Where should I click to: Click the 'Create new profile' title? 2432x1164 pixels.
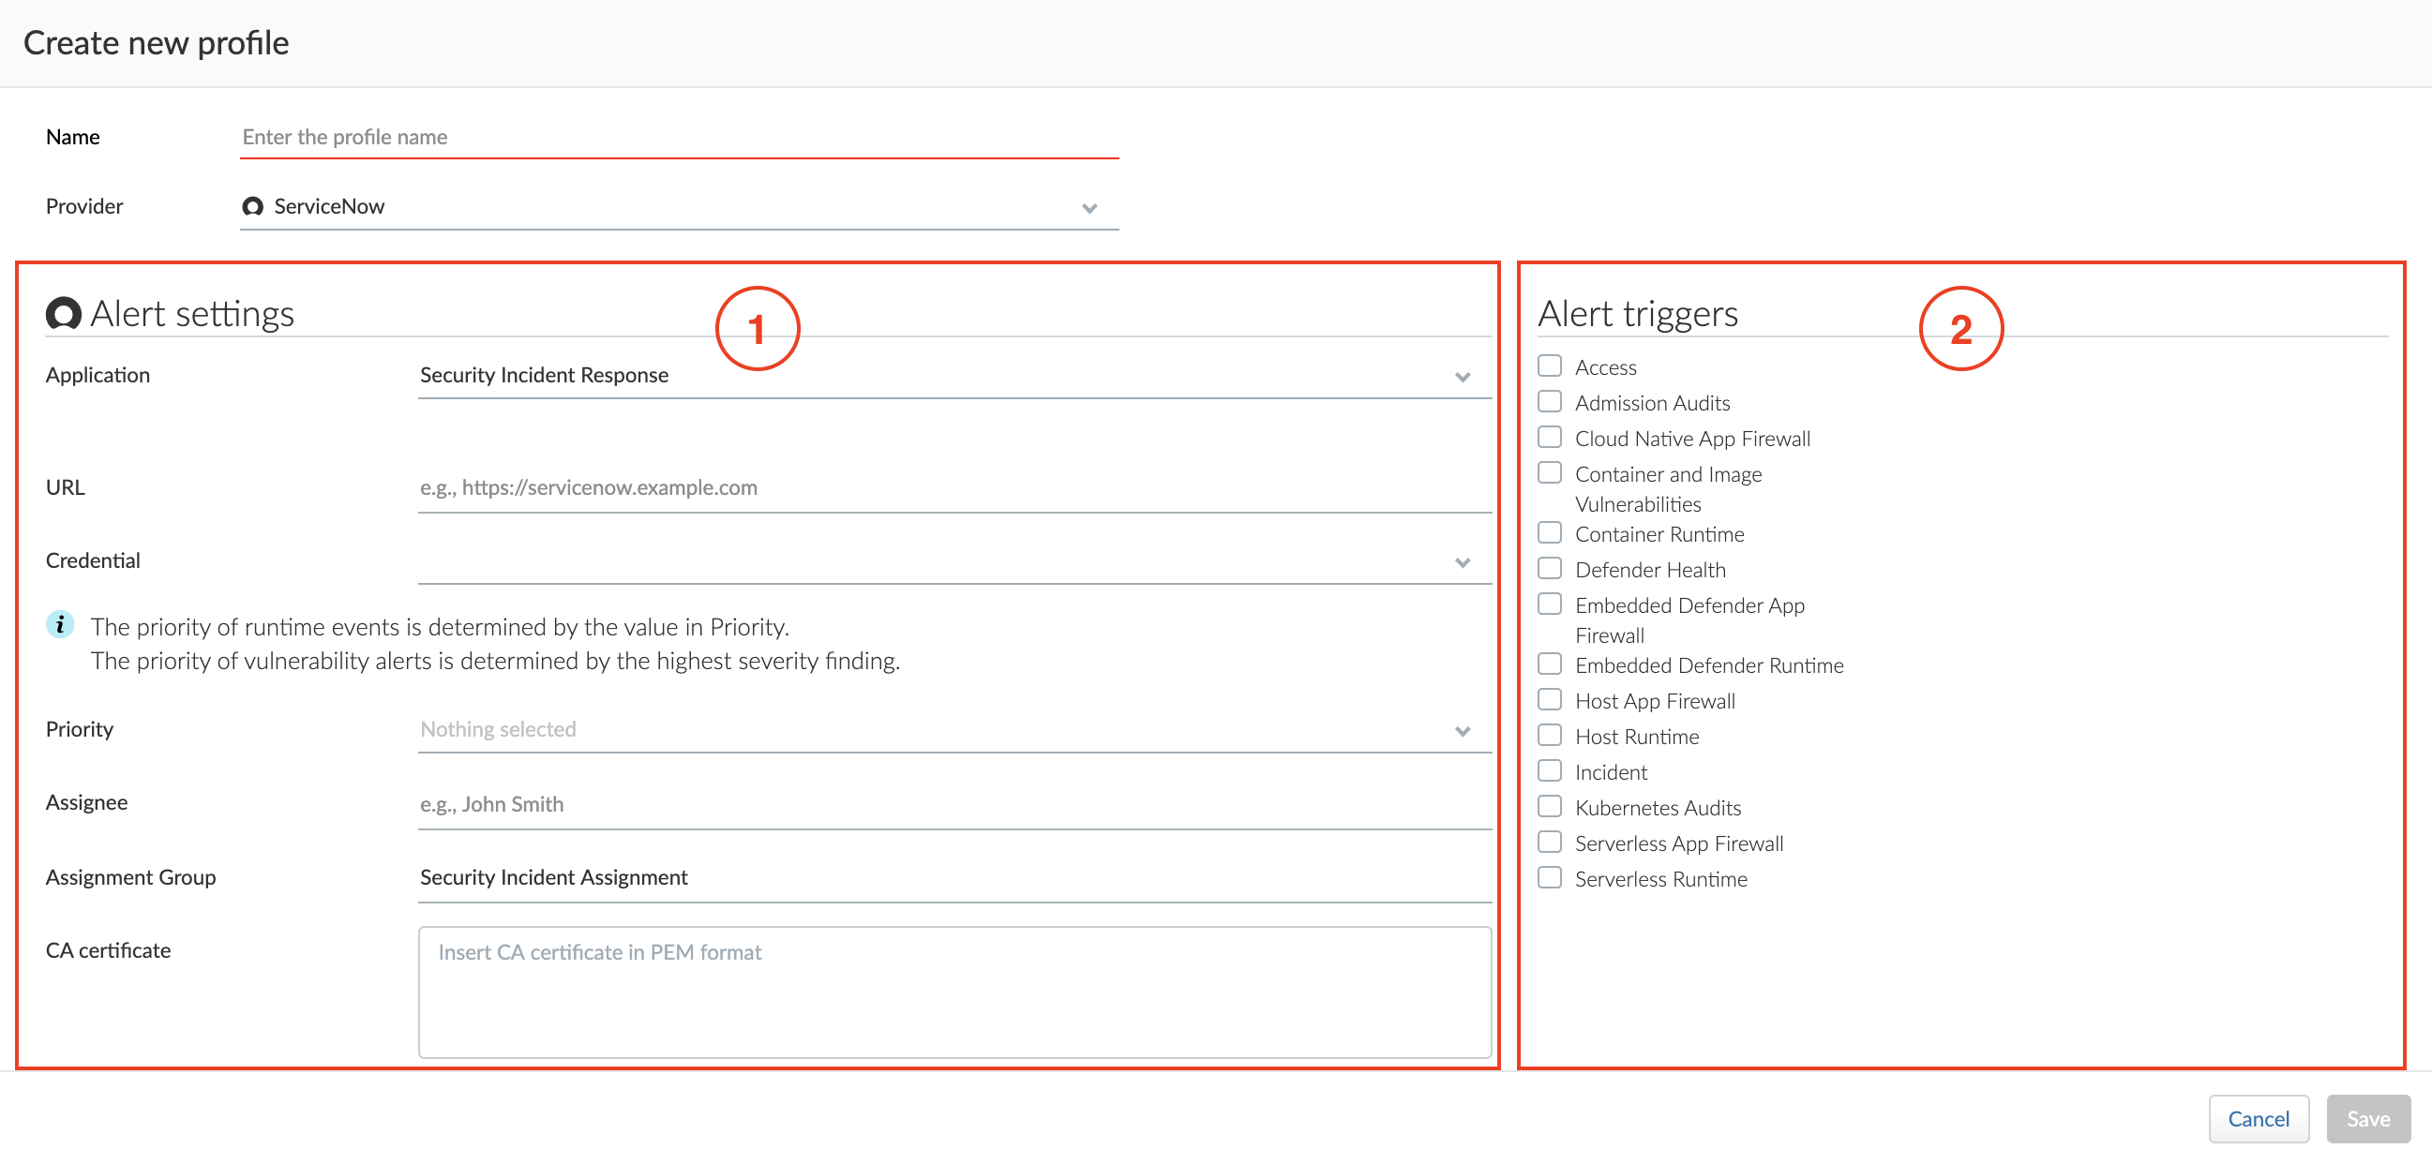coord(156,42)
